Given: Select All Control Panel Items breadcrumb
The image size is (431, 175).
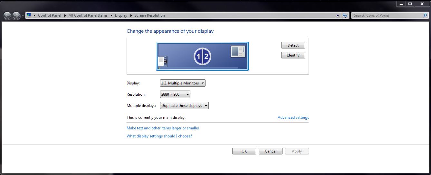Looking at the screenshot, I should coord(88,15).
